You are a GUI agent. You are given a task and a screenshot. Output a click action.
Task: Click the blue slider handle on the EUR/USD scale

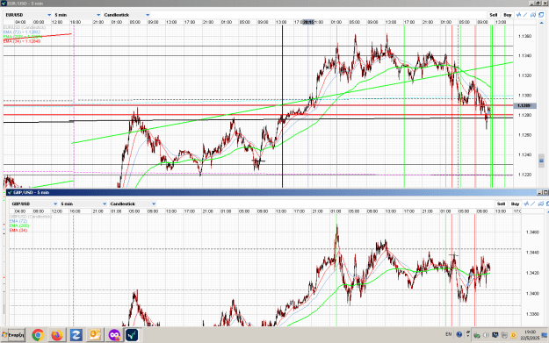[541, 161]
